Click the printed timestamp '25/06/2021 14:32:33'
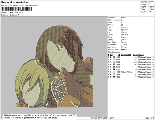This screenshot has width=155, height=120. 106,118
